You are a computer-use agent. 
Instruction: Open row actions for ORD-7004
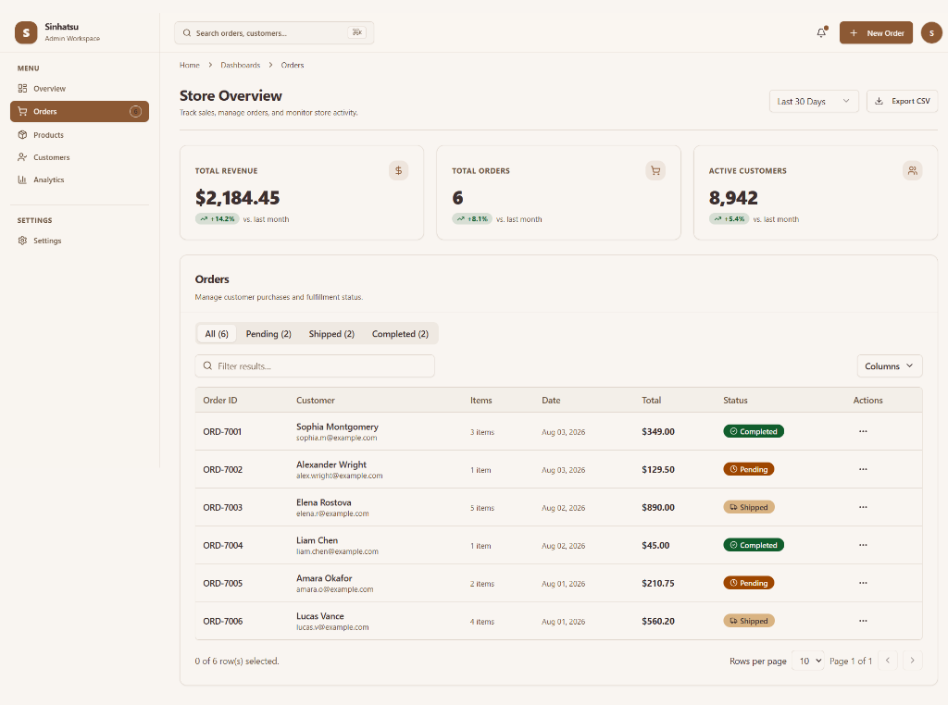863,545
